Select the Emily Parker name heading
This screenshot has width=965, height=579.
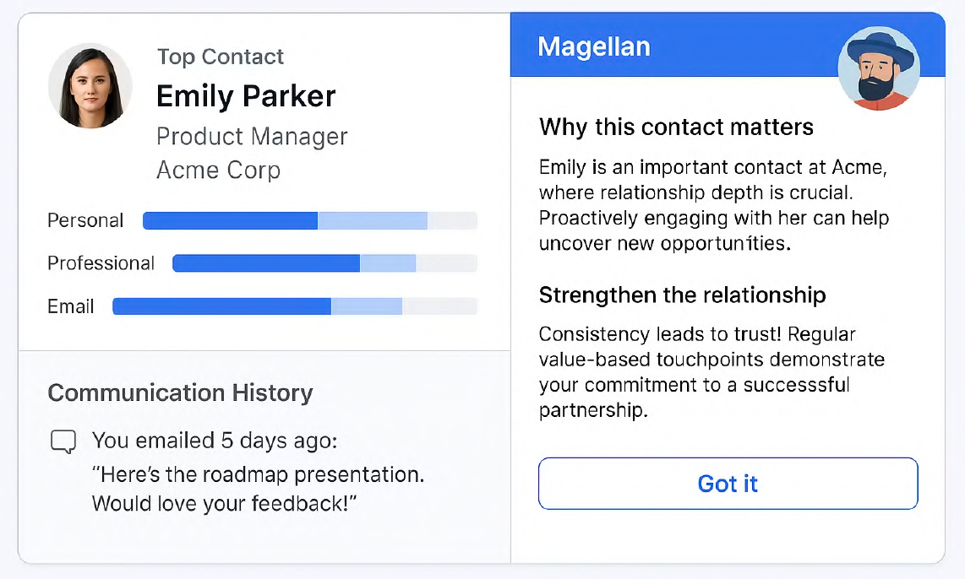[x=246, y=96]
